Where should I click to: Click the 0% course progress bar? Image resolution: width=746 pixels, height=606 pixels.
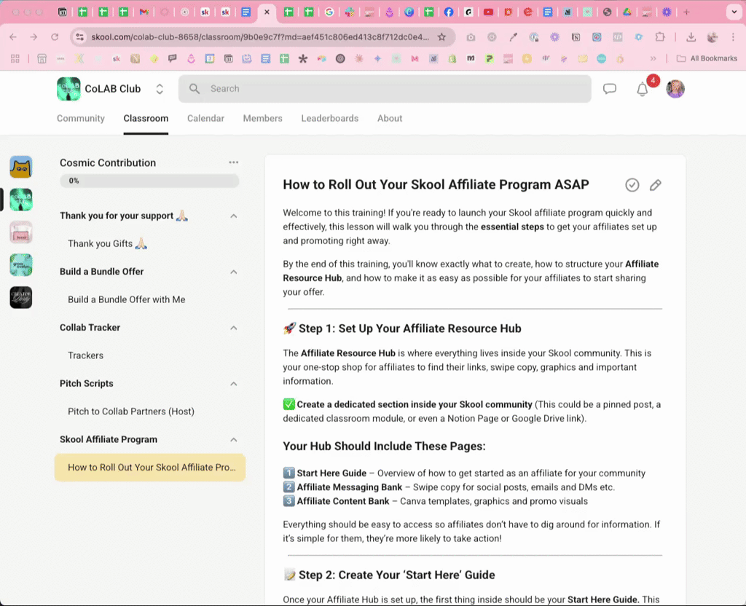tap(149, 181)
